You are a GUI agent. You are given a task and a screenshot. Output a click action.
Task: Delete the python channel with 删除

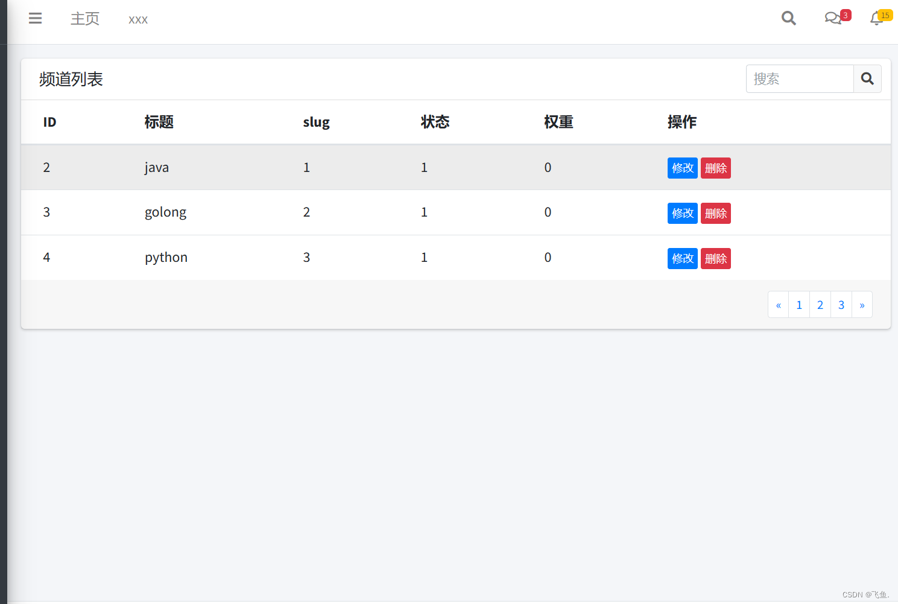pyautogui.click(x=715, y=258)
